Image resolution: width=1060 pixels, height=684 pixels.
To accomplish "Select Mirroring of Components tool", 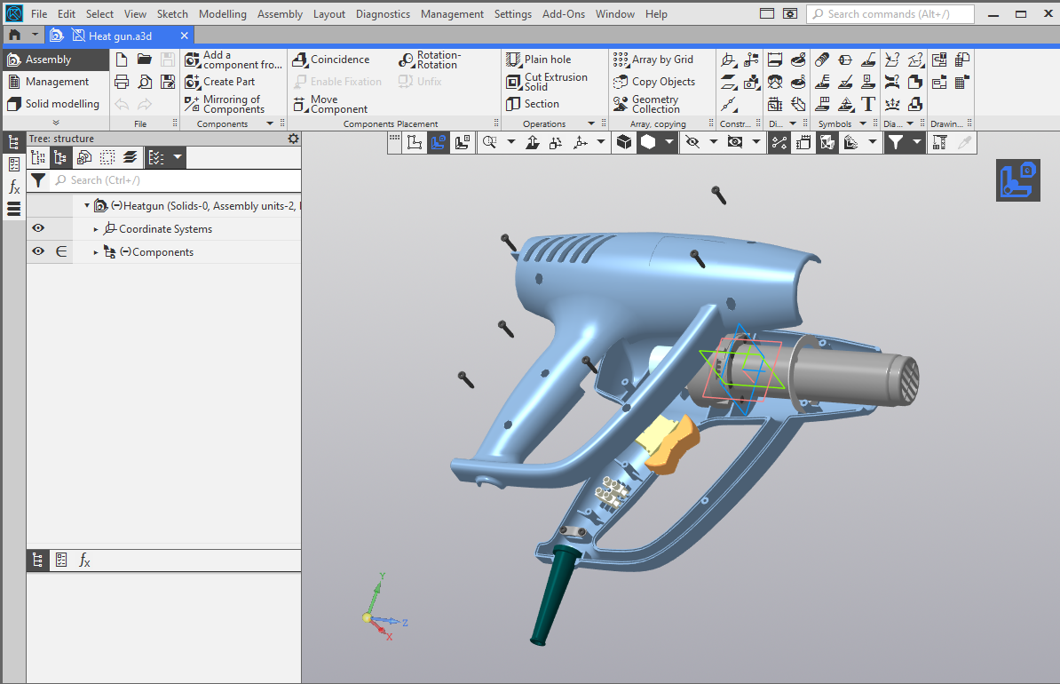I will (x=225, y=104).
